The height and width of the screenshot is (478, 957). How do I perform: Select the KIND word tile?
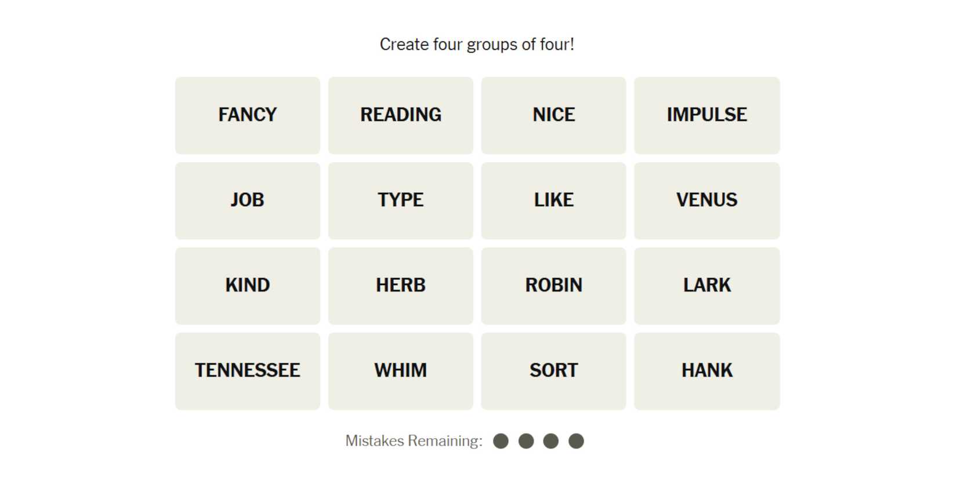pyautogui.click(x=248, y=286)
